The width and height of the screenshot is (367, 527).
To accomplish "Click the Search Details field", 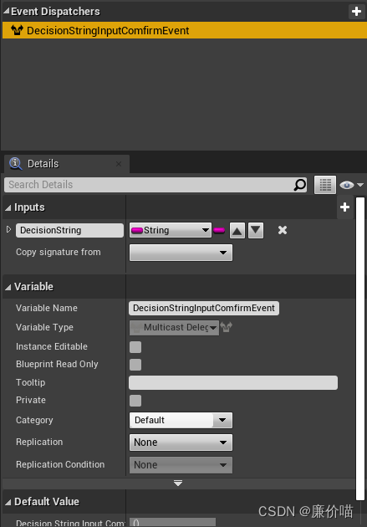I will pos(155,185).
